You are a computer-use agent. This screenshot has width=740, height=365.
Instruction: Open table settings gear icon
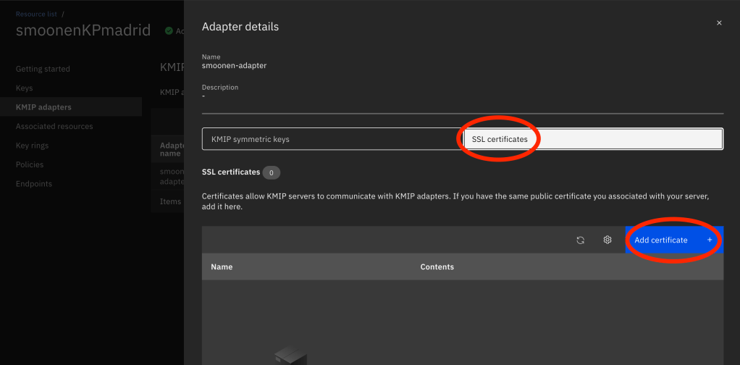[607, 240]
